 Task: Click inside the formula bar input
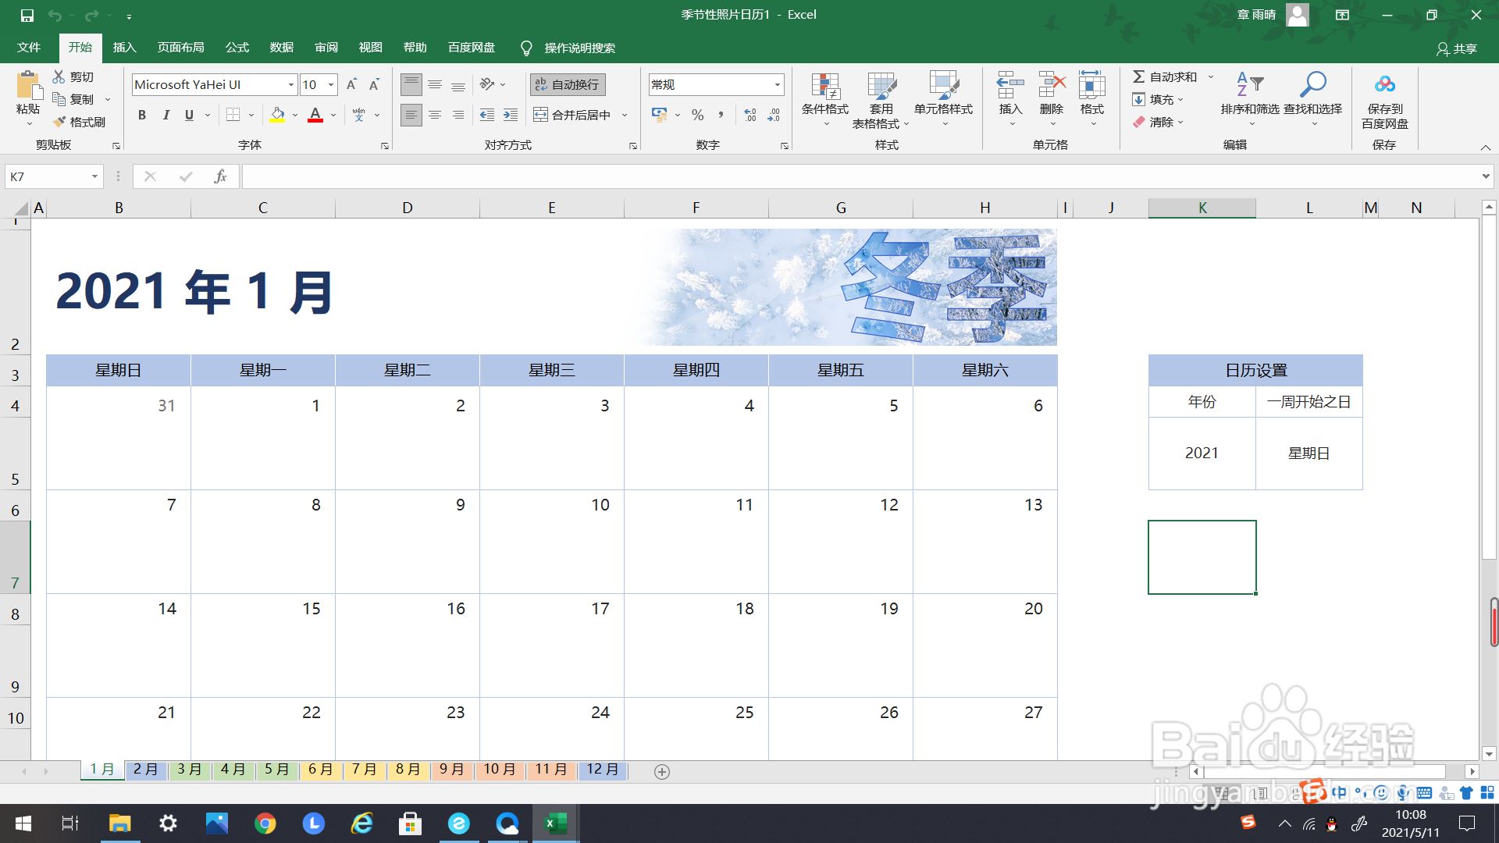tap(781, 176)
